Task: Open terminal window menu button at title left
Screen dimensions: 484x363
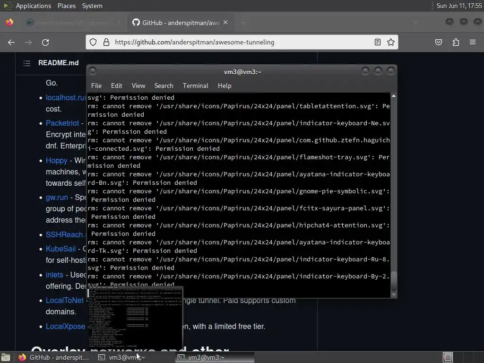Action: [x=93, y=71]
